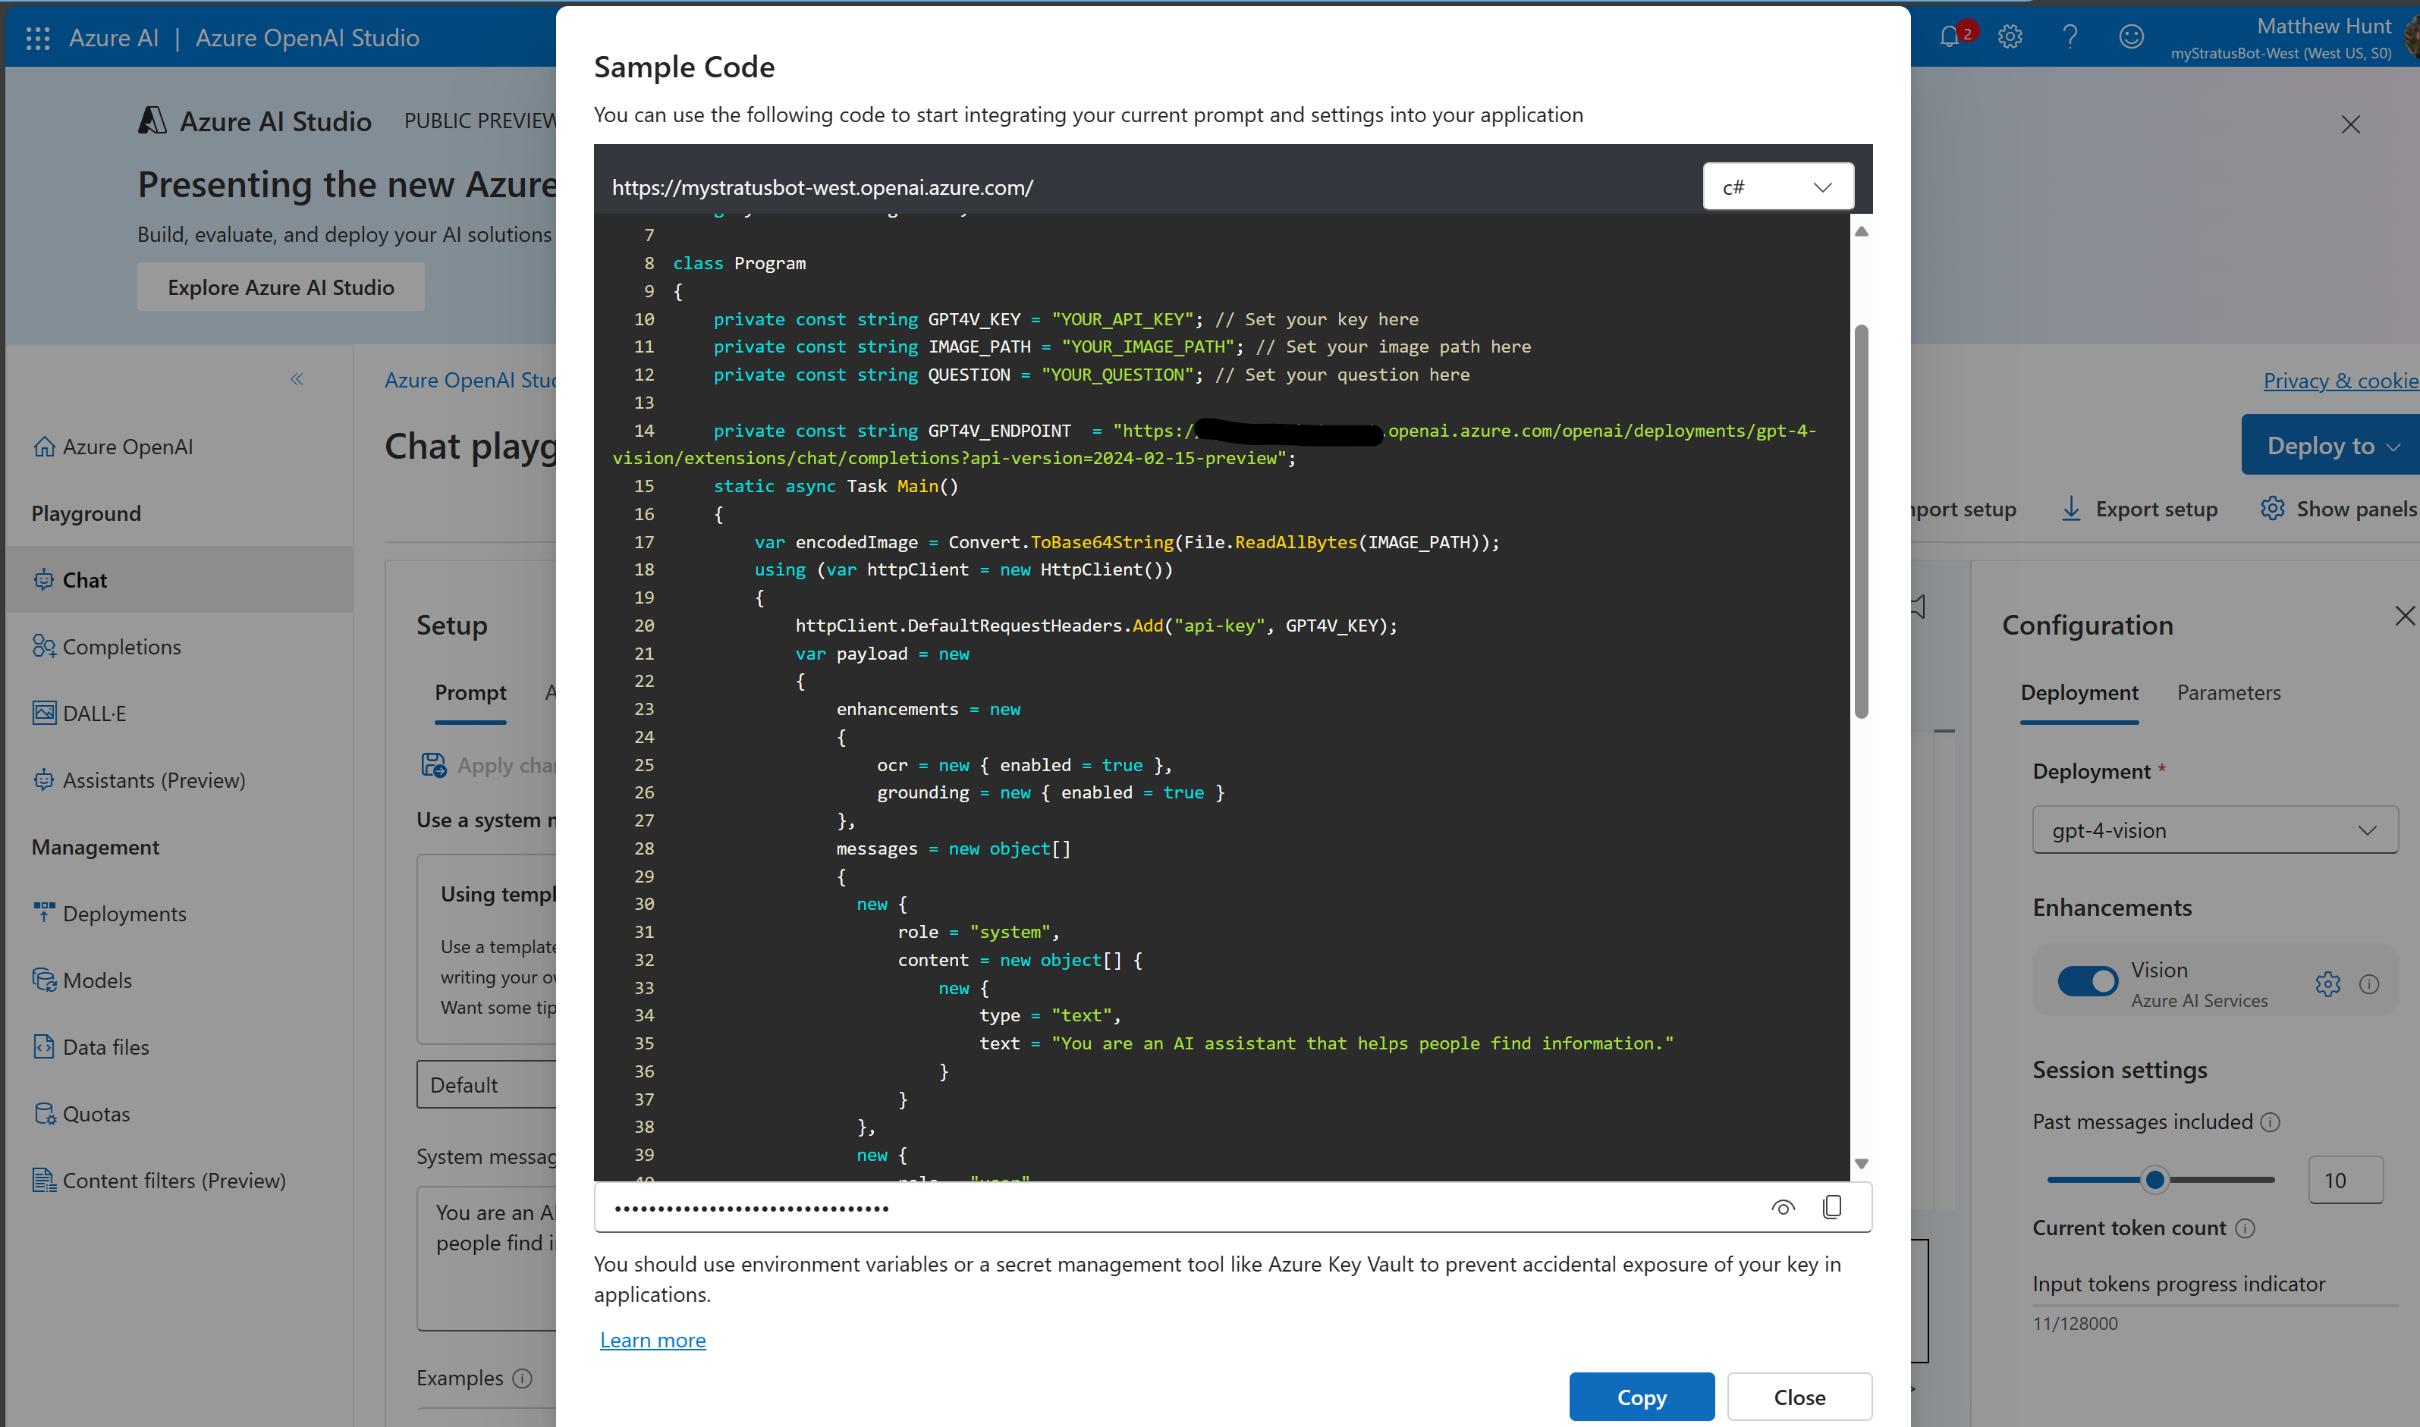
Task: Go to Azure OpenAI home
Action: point(114,447)
